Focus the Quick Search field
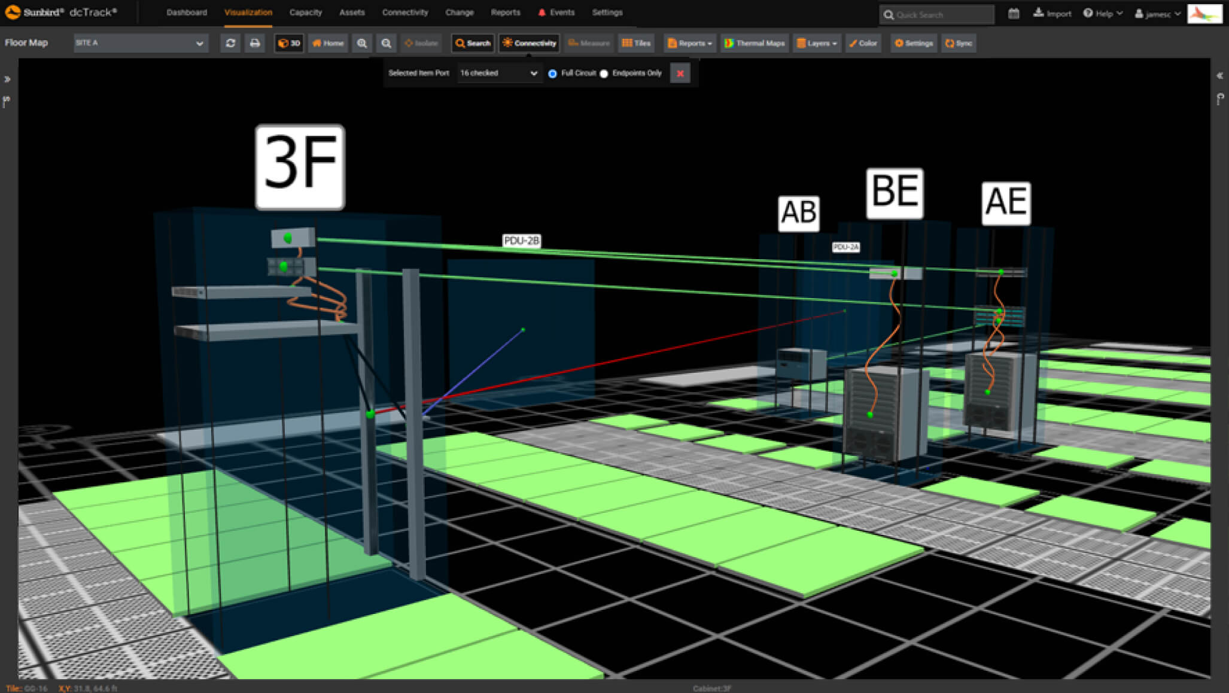This screenshot has height=693, width=1229. tap(937, 14)
